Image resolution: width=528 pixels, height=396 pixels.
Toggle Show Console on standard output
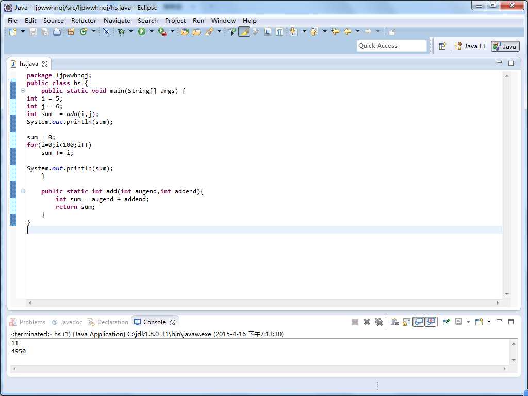[x=419, y=322]
